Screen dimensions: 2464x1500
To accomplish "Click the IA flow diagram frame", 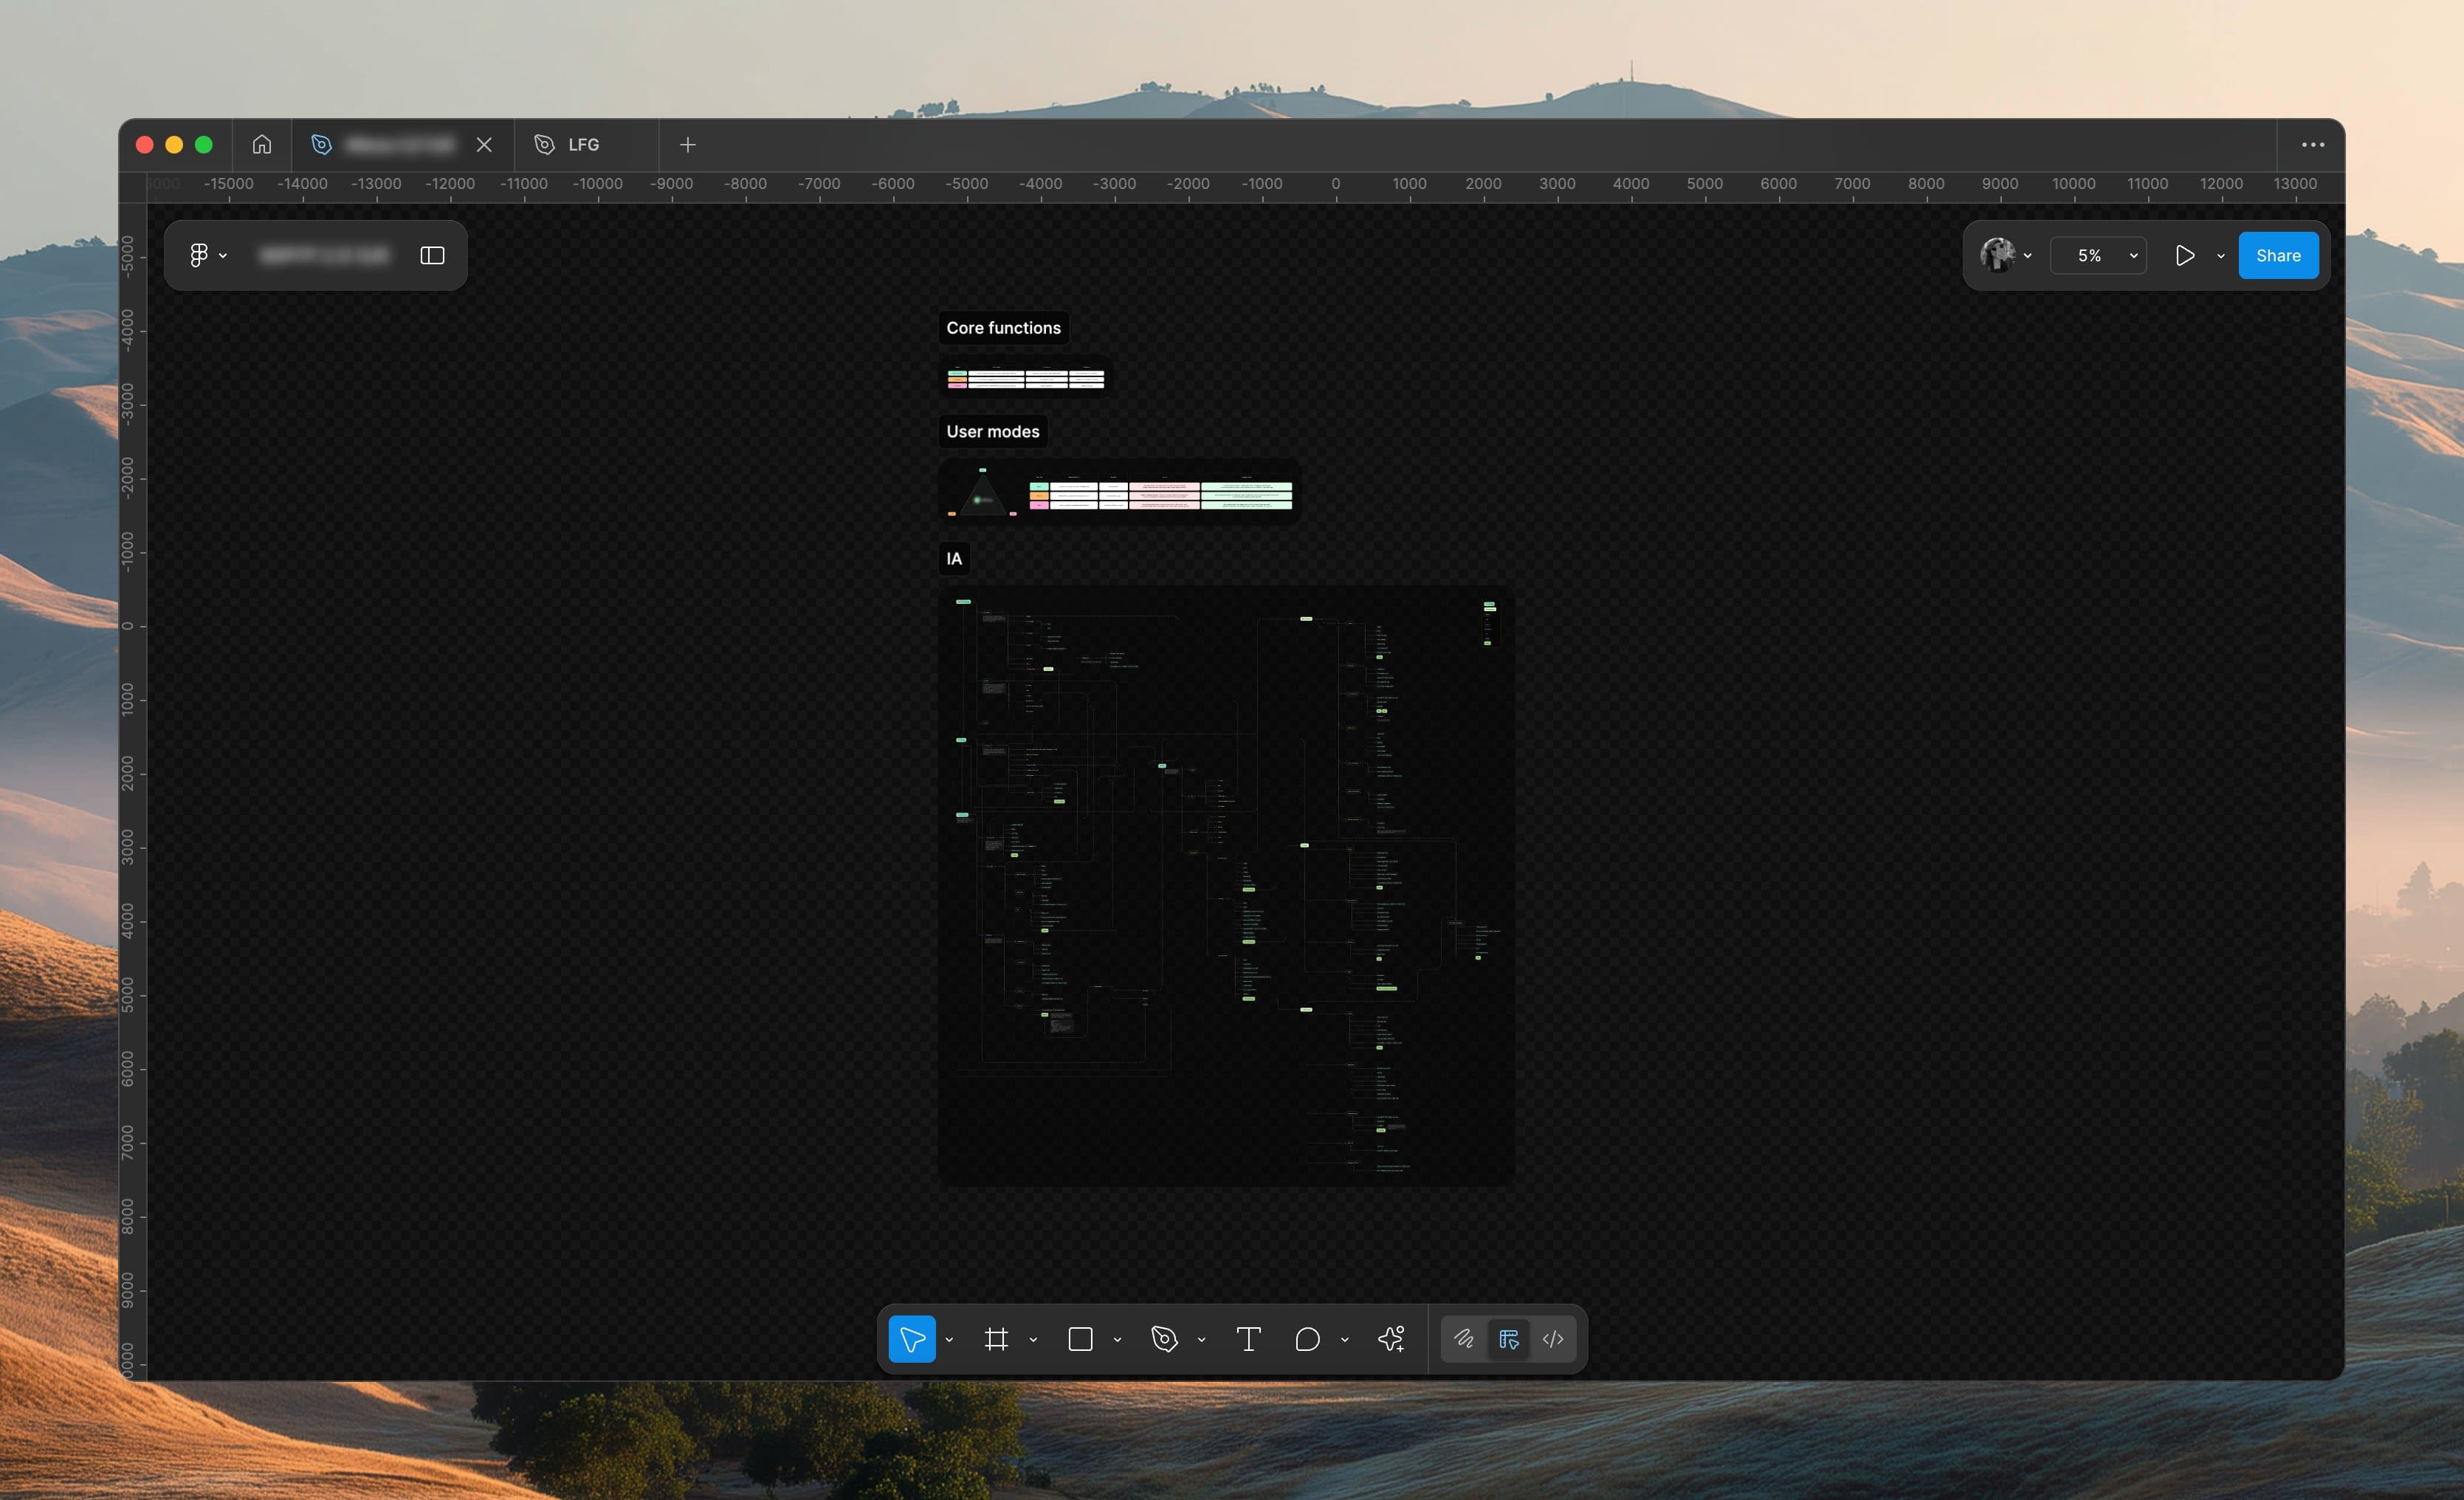I will click(x=1226, y=886).
